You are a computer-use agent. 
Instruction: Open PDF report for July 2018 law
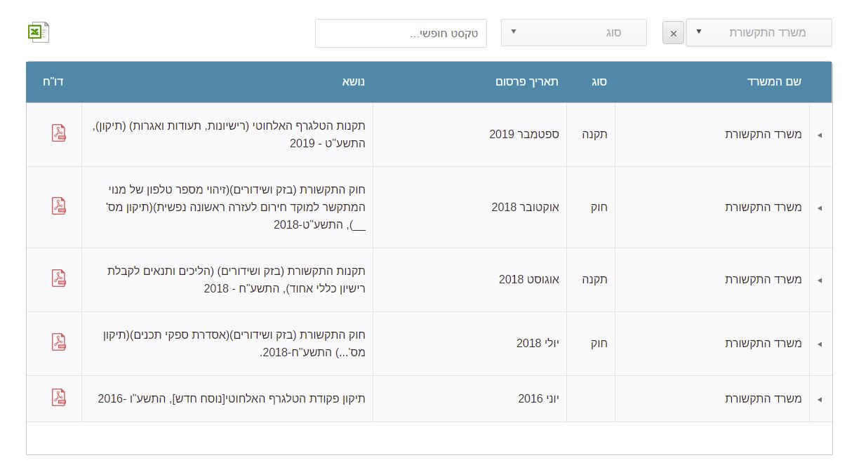point(59,342)
